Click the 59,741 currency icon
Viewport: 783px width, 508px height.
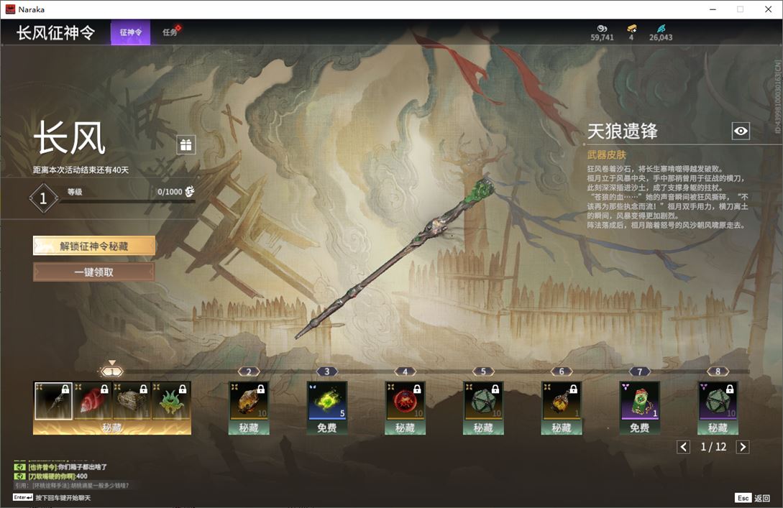tap(602, 29)
